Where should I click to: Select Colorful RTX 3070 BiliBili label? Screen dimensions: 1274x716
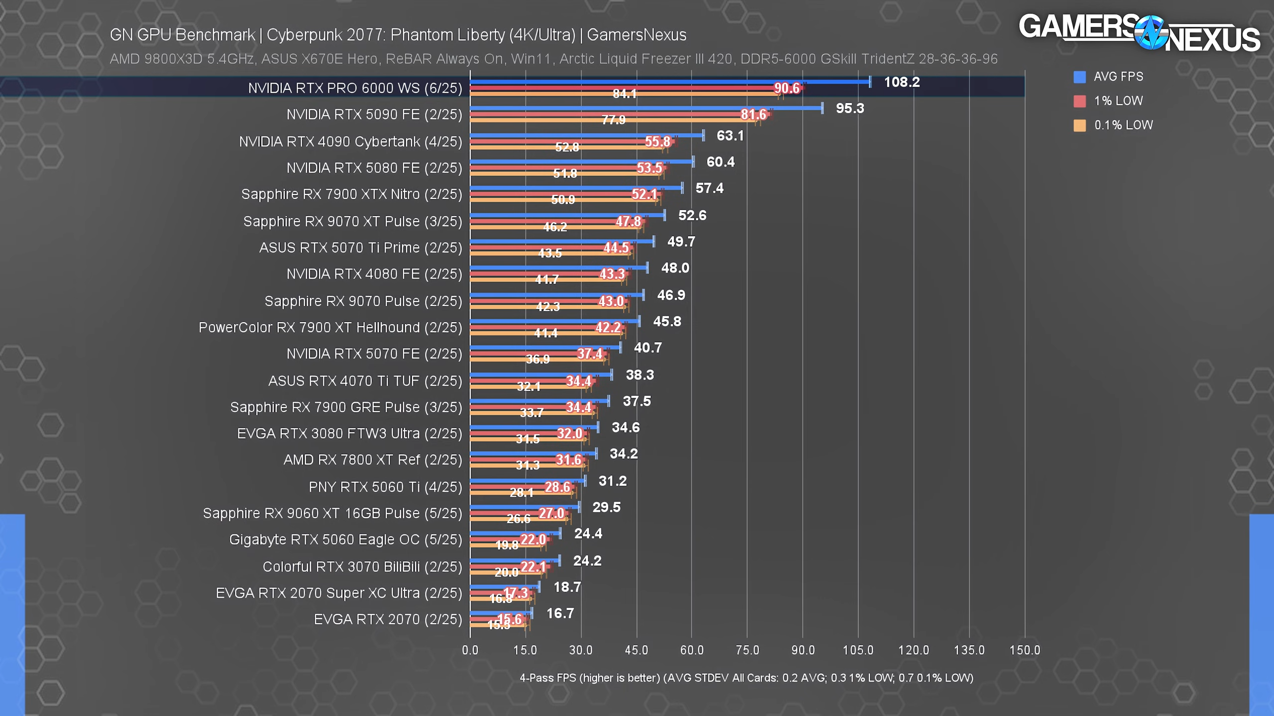tap(362, 567)
